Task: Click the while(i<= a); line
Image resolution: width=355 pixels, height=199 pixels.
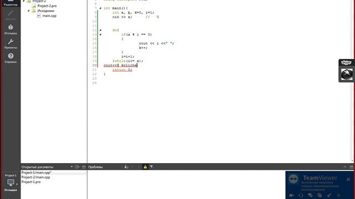Action: [128, 61]
